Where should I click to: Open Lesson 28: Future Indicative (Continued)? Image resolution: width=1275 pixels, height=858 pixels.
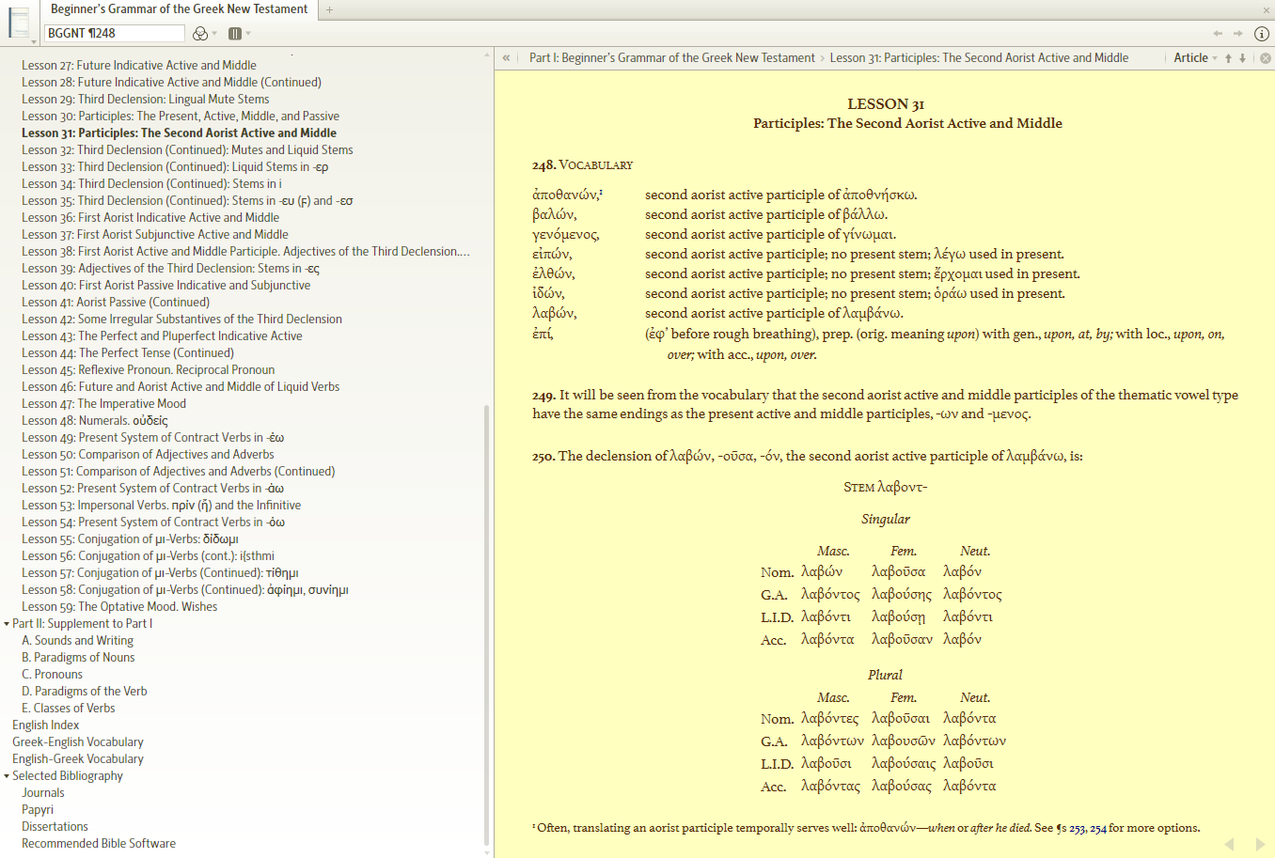[172, 83]
